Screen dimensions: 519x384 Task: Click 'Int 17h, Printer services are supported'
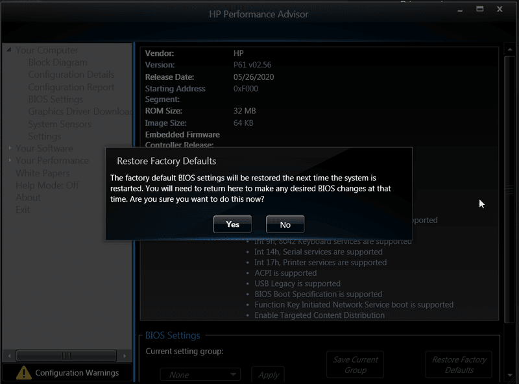pyautogui.click(x=320, y=263)
